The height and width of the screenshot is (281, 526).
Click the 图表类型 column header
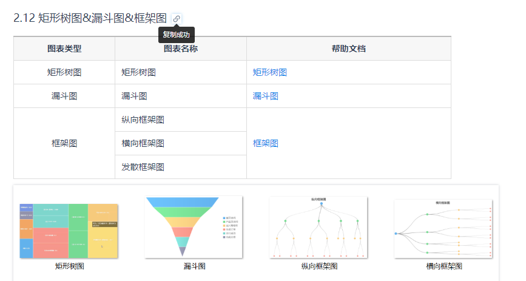coord(64,49)
